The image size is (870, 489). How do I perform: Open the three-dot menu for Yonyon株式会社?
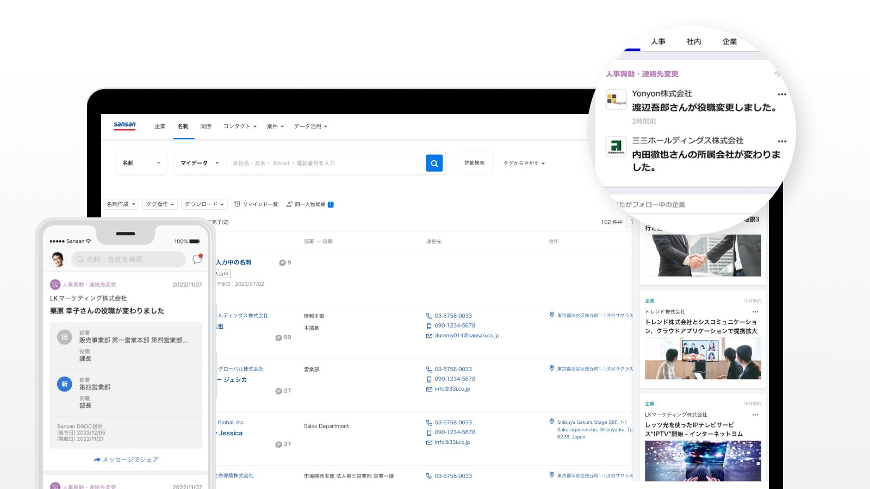click(782, 94)
